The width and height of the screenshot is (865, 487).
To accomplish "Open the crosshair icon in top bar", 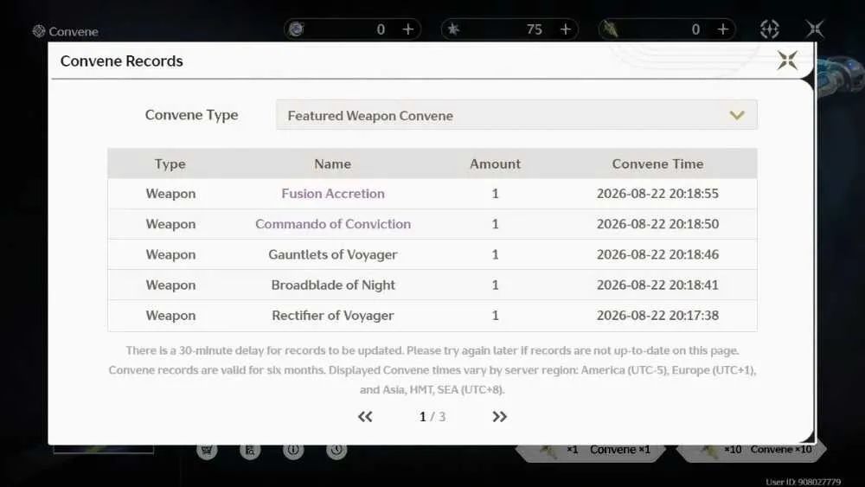I will coord(770,29).
